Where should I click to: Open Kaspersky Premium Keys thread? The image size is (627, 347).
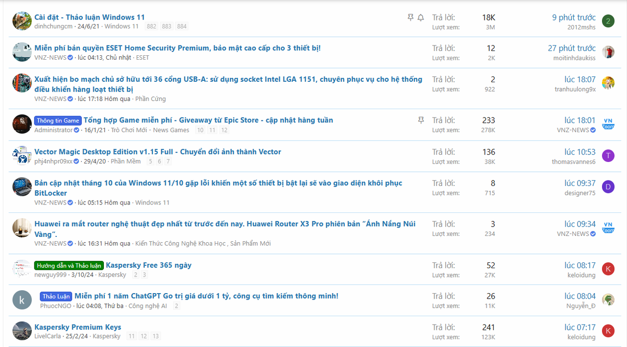click(x=77, y=327)
